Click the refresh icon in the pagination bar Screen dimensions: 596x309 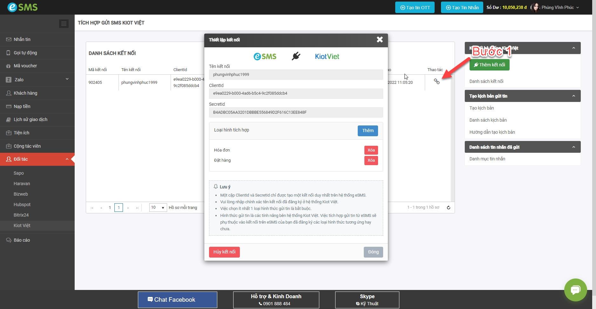pos(449,208)
